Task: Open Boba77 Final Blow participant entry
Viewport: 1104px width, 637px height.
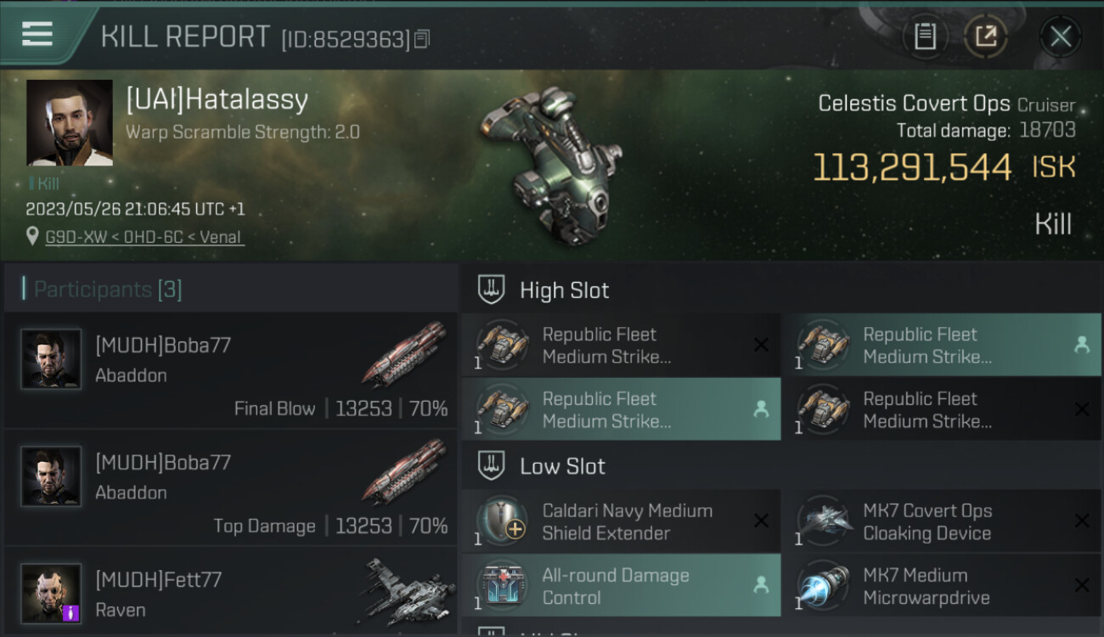Action: click(230, 370)
